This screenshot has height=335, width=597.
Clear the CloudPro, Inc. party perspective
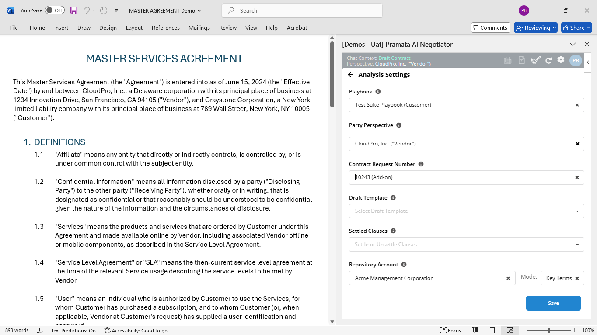[x=577, y=144]
